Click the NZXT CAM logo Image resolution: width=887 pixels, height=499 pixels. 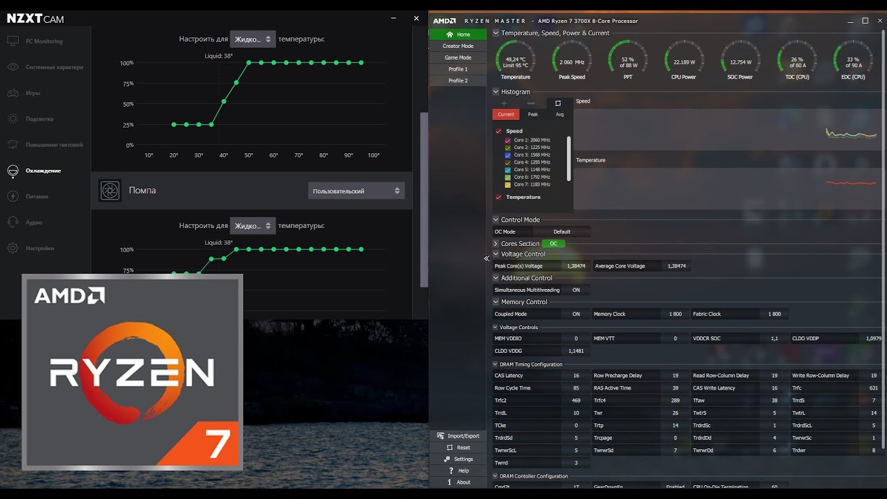pyautogui.click(x=35, y=19)
